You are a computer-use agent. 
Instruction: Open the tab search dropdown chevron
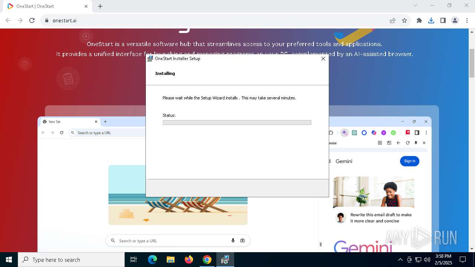click(x=415, y=5)
